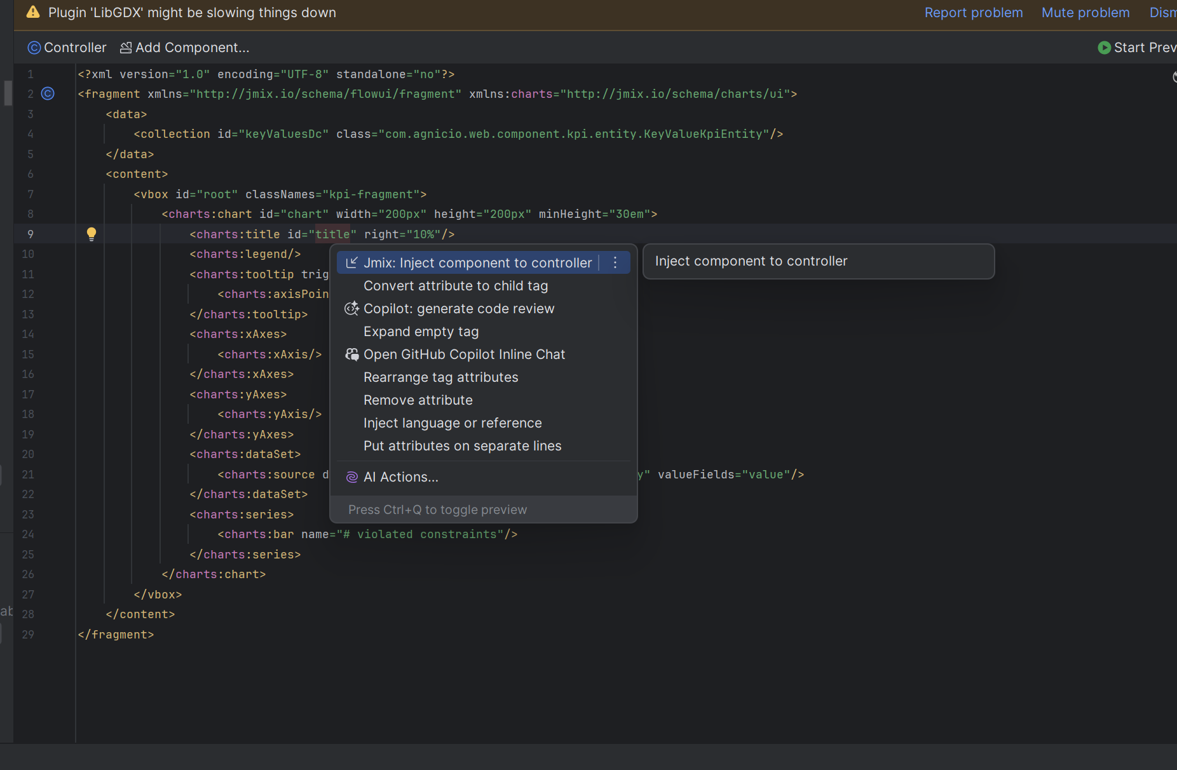Click the yellow lightbulb intention icon

coord(92,234)
